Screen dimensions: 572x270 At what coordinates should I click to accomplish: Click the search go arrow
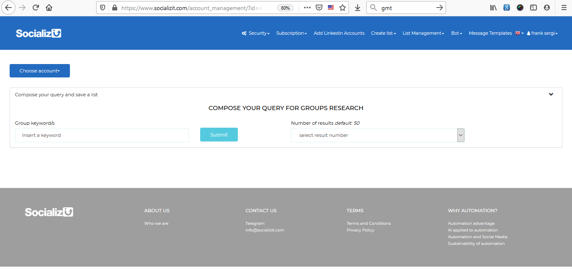click(x=439, y=8)
